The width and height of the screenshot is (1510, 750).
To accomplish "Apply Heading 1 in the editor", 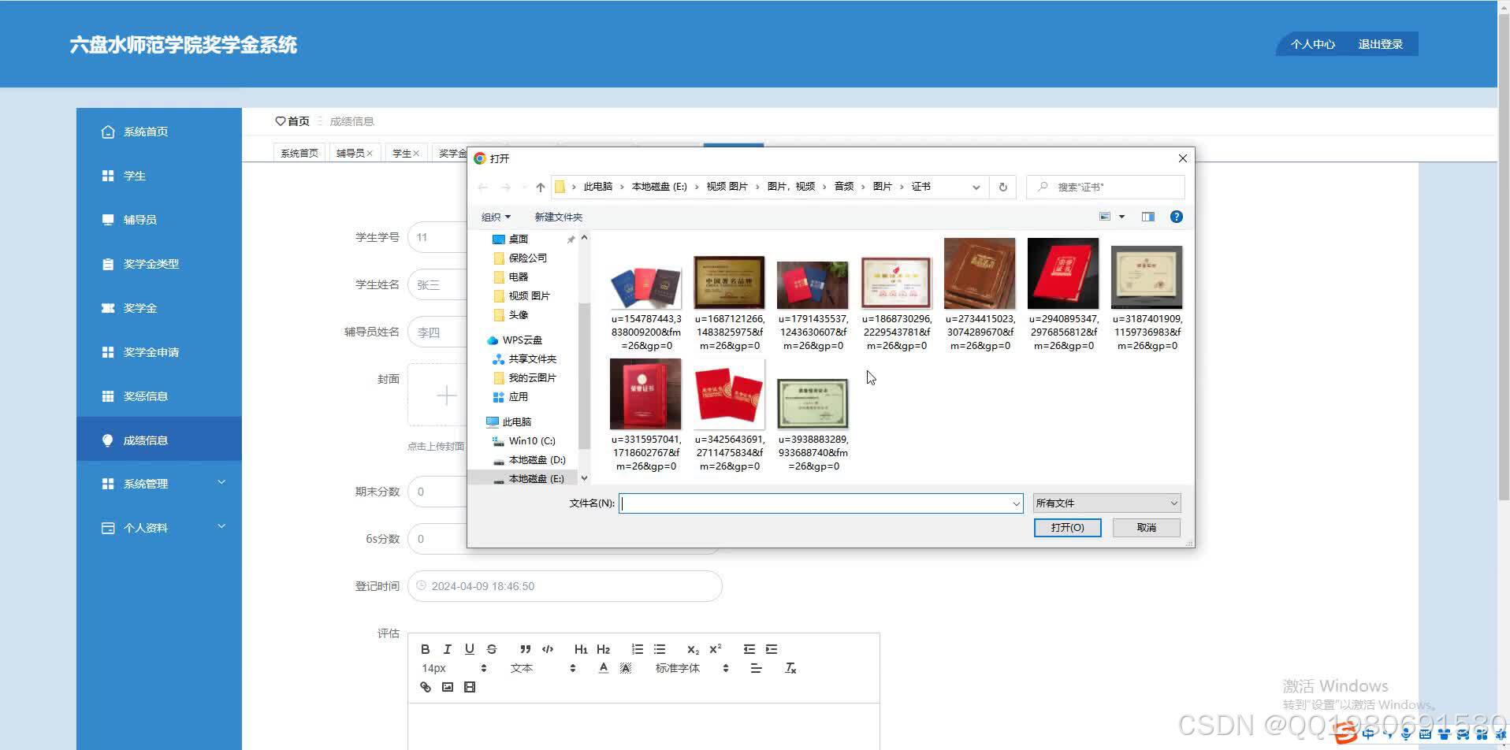I will [x=581, y=649].
